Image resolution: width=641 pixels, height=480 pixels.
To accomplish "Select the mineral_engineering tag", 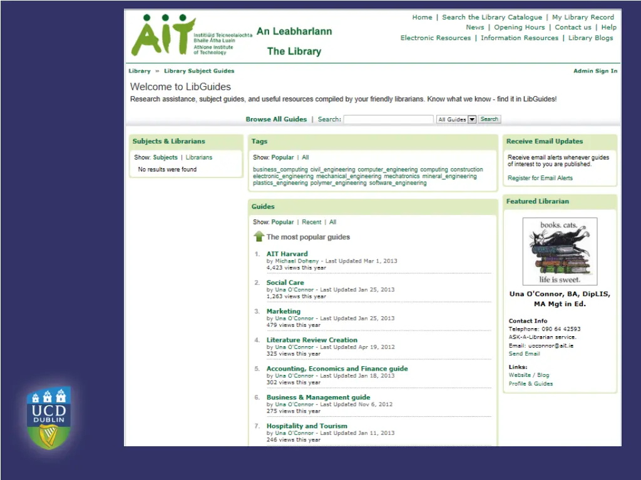I will (449, 176).
